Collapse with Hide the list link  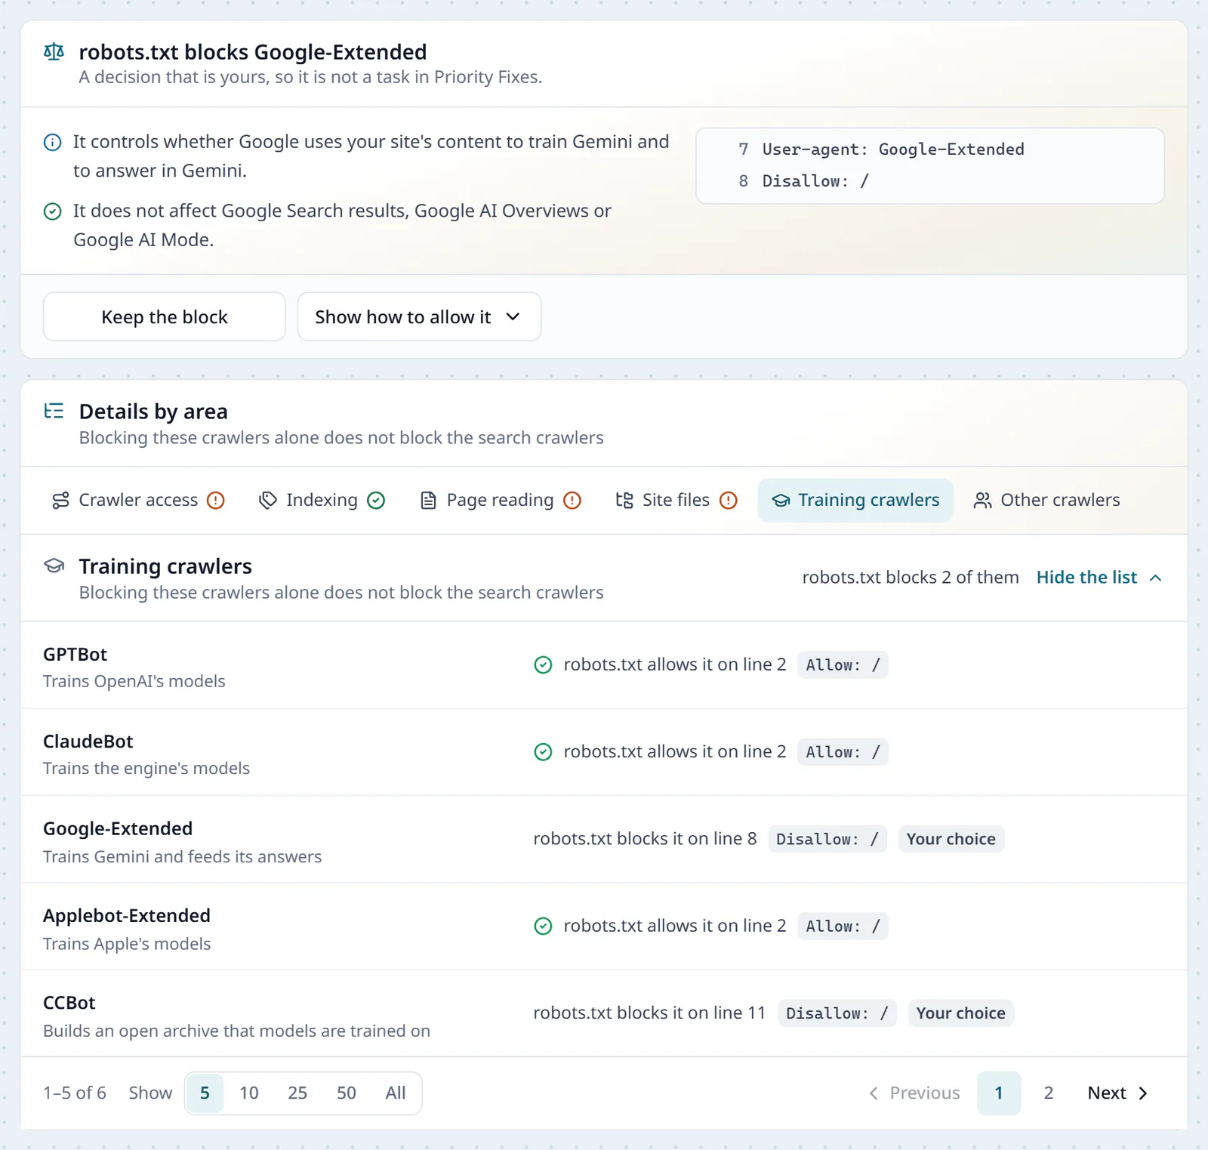1099,578
